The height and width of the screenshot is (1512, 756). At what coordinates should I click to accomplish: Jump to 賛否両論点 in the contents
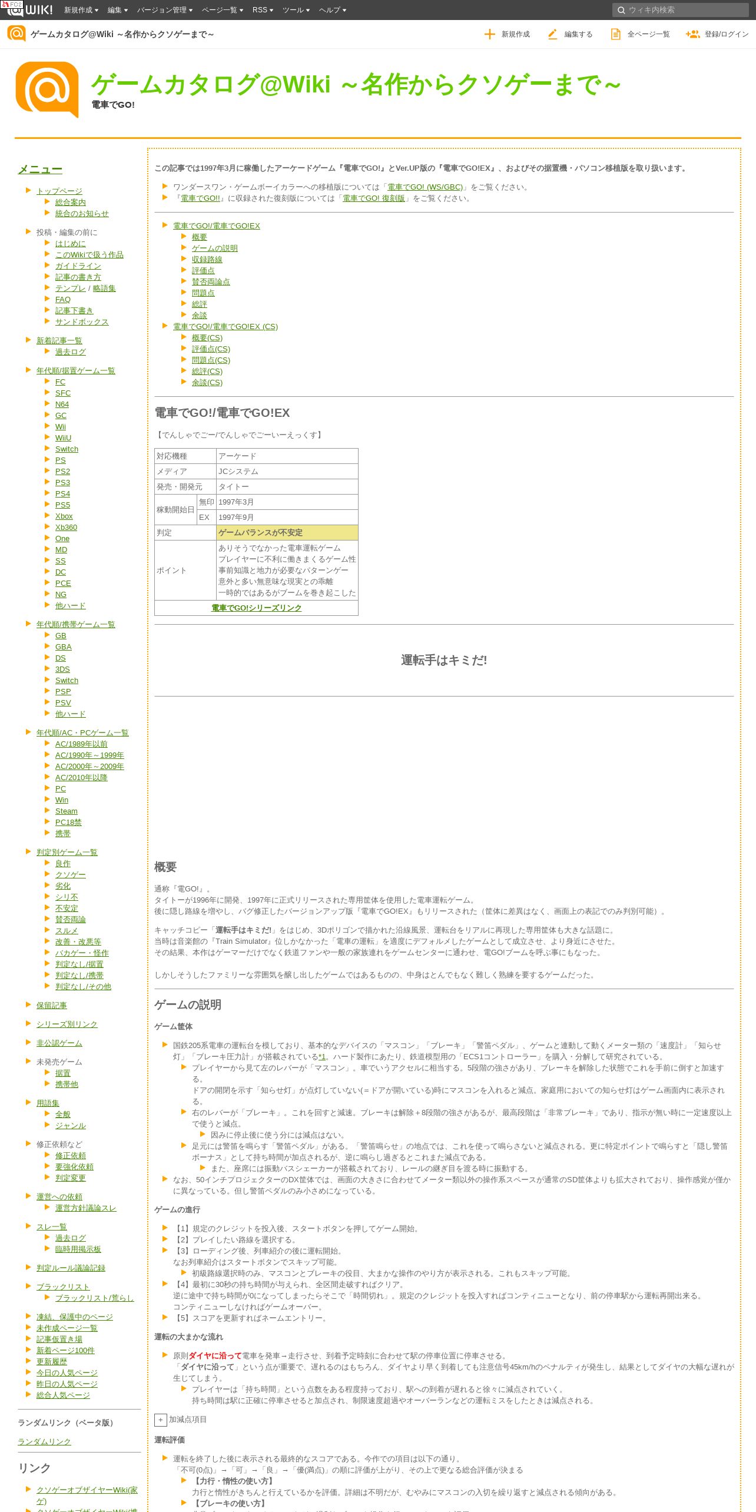coord(211,282)
